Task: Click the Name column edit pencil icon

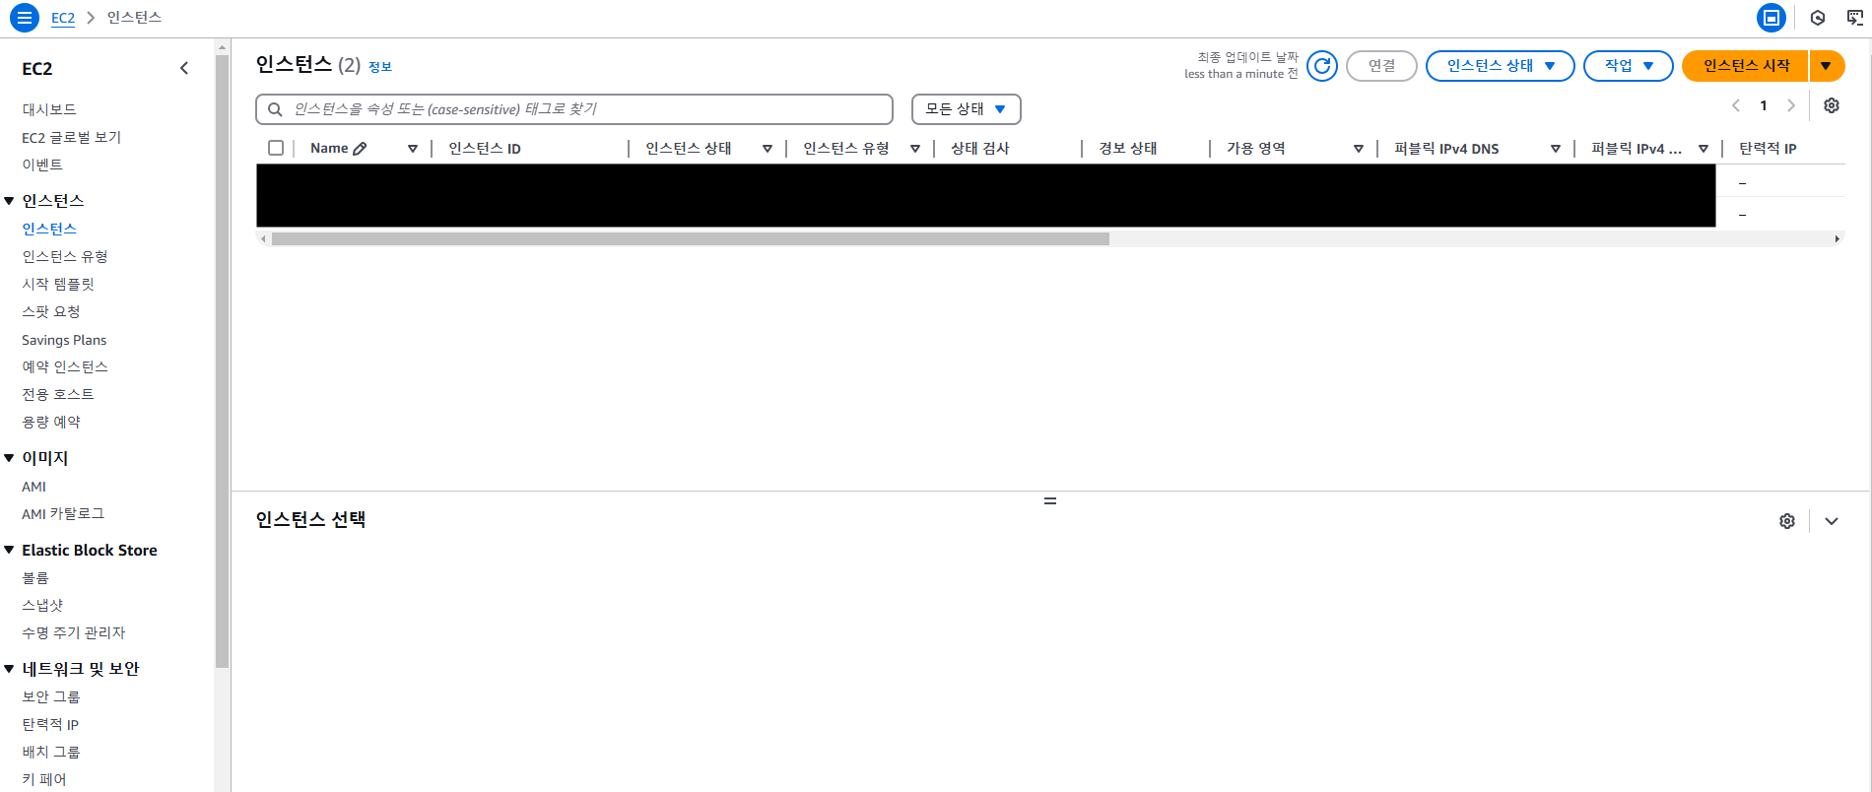Action: tap(360, 149)
